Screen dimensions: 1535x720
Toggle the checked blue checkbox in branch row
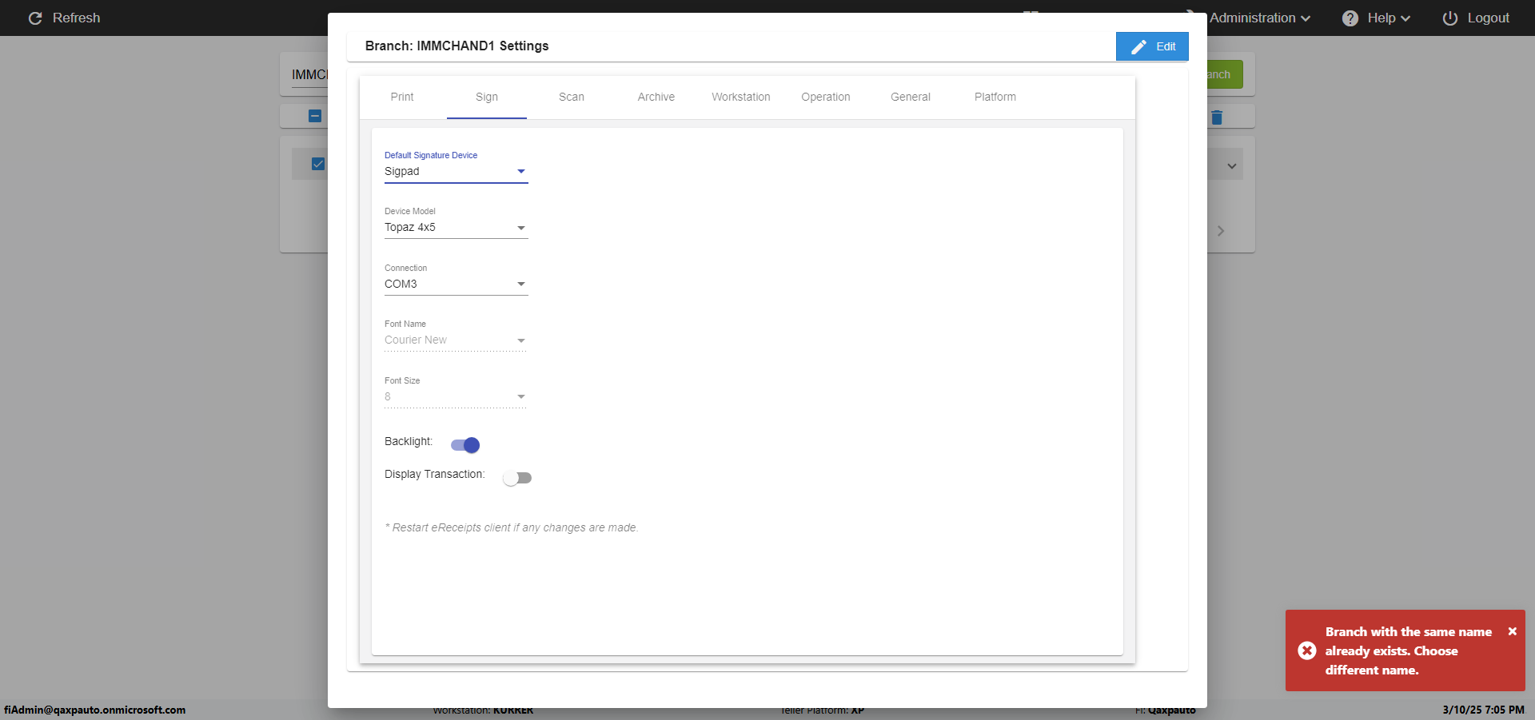[x=318, y=164]
